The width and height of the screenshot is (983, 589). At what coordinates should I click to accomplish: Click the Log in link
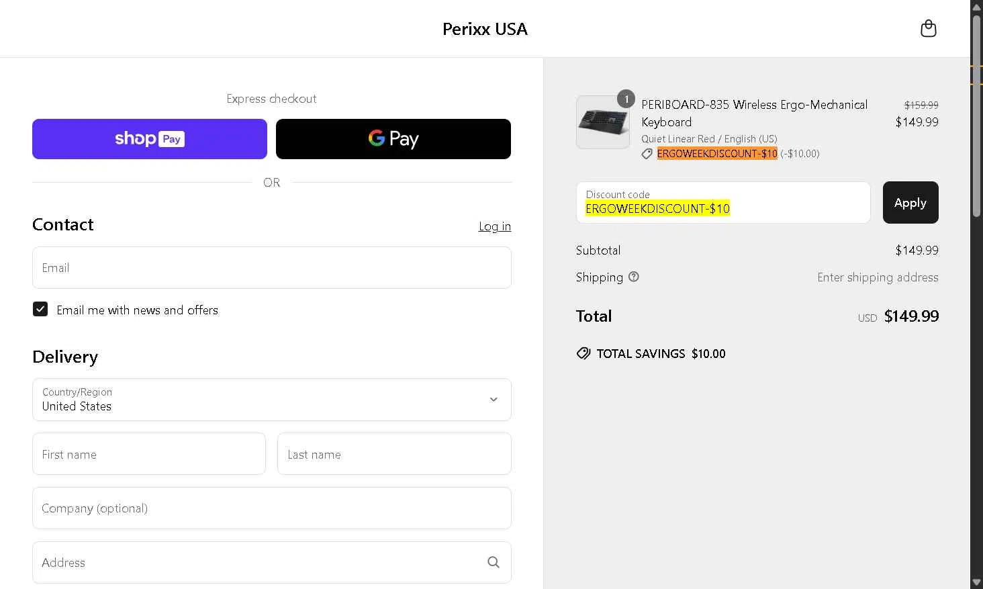pyautogui.click(x=495, y=226)
